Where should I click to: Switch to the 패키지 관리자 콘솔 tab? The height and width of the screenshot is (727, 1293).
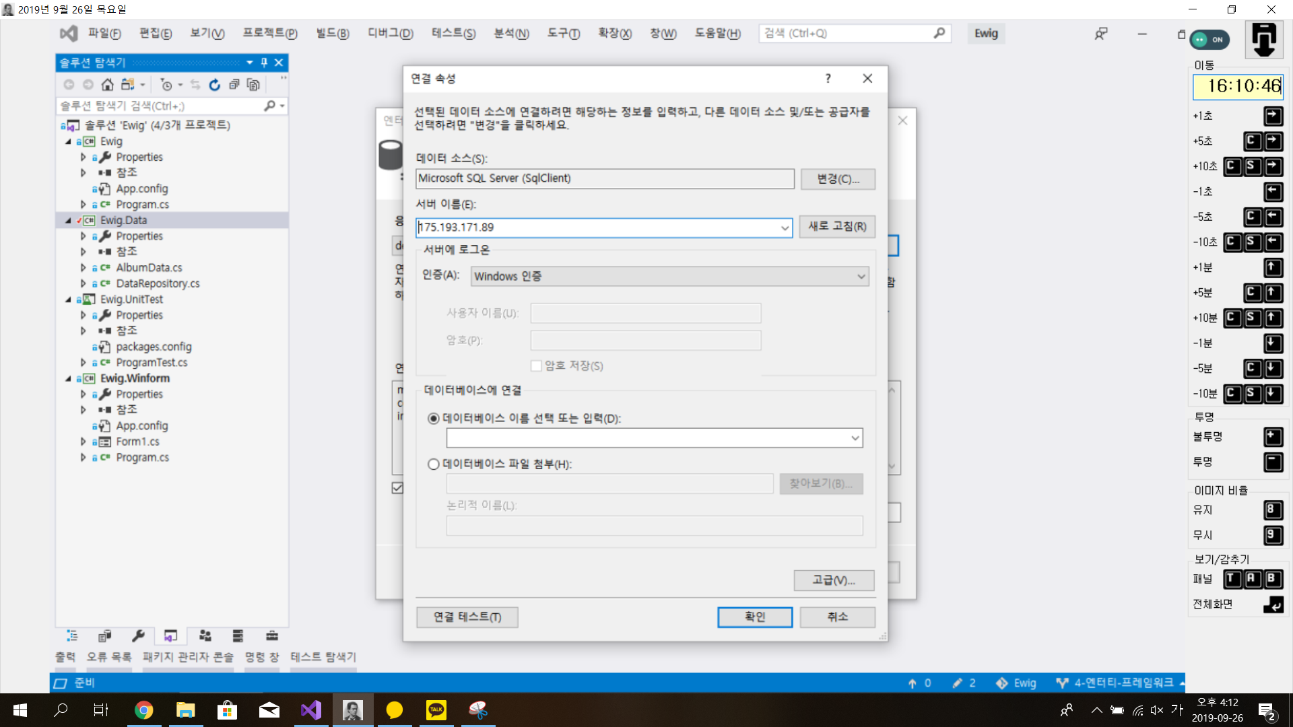[x=188, y=657]
